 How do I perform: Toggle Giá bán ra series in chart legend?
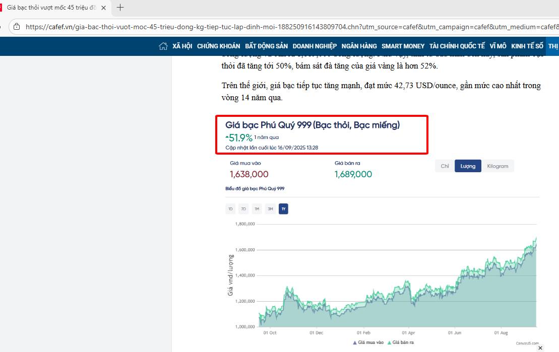coord(400,342)
